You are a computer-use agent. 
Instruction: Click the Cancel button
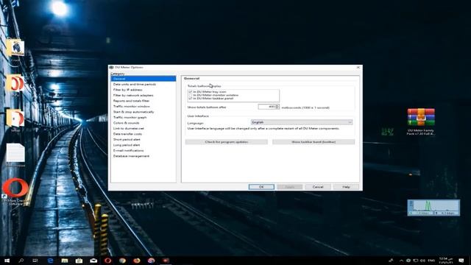[318, 187]
